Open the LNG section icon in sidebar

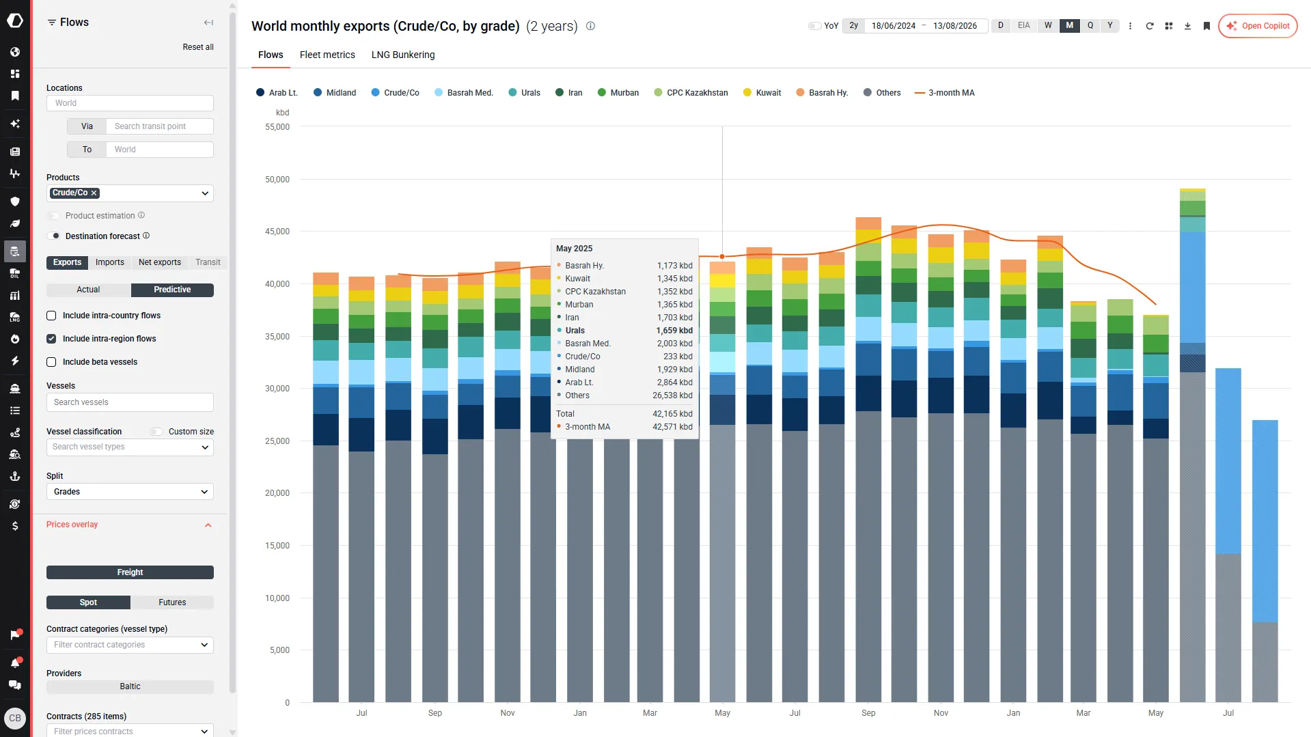(15, 317)
